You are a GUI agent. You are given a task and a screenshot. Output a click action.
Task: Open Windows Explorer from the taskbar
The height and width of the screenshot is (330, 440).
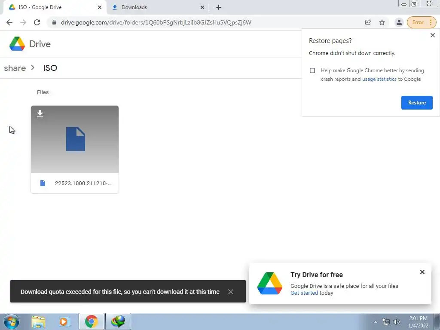point(38,321)
